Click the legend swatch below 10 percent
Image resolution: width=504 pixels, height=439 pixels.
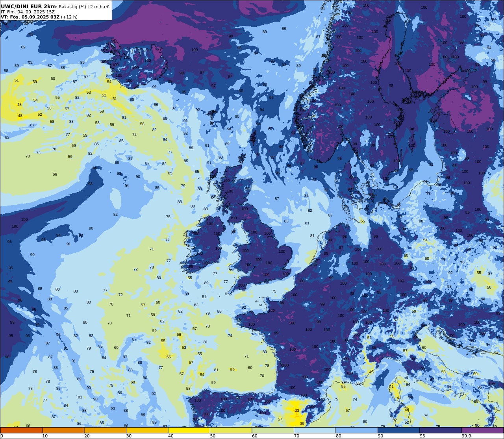click(21, 430)
